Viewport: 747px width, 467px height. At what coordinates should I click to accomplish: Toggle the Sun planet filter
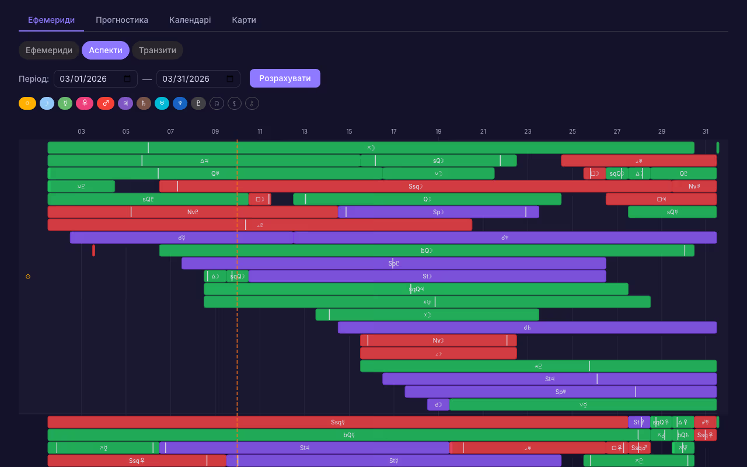click(x=27, y=103)
